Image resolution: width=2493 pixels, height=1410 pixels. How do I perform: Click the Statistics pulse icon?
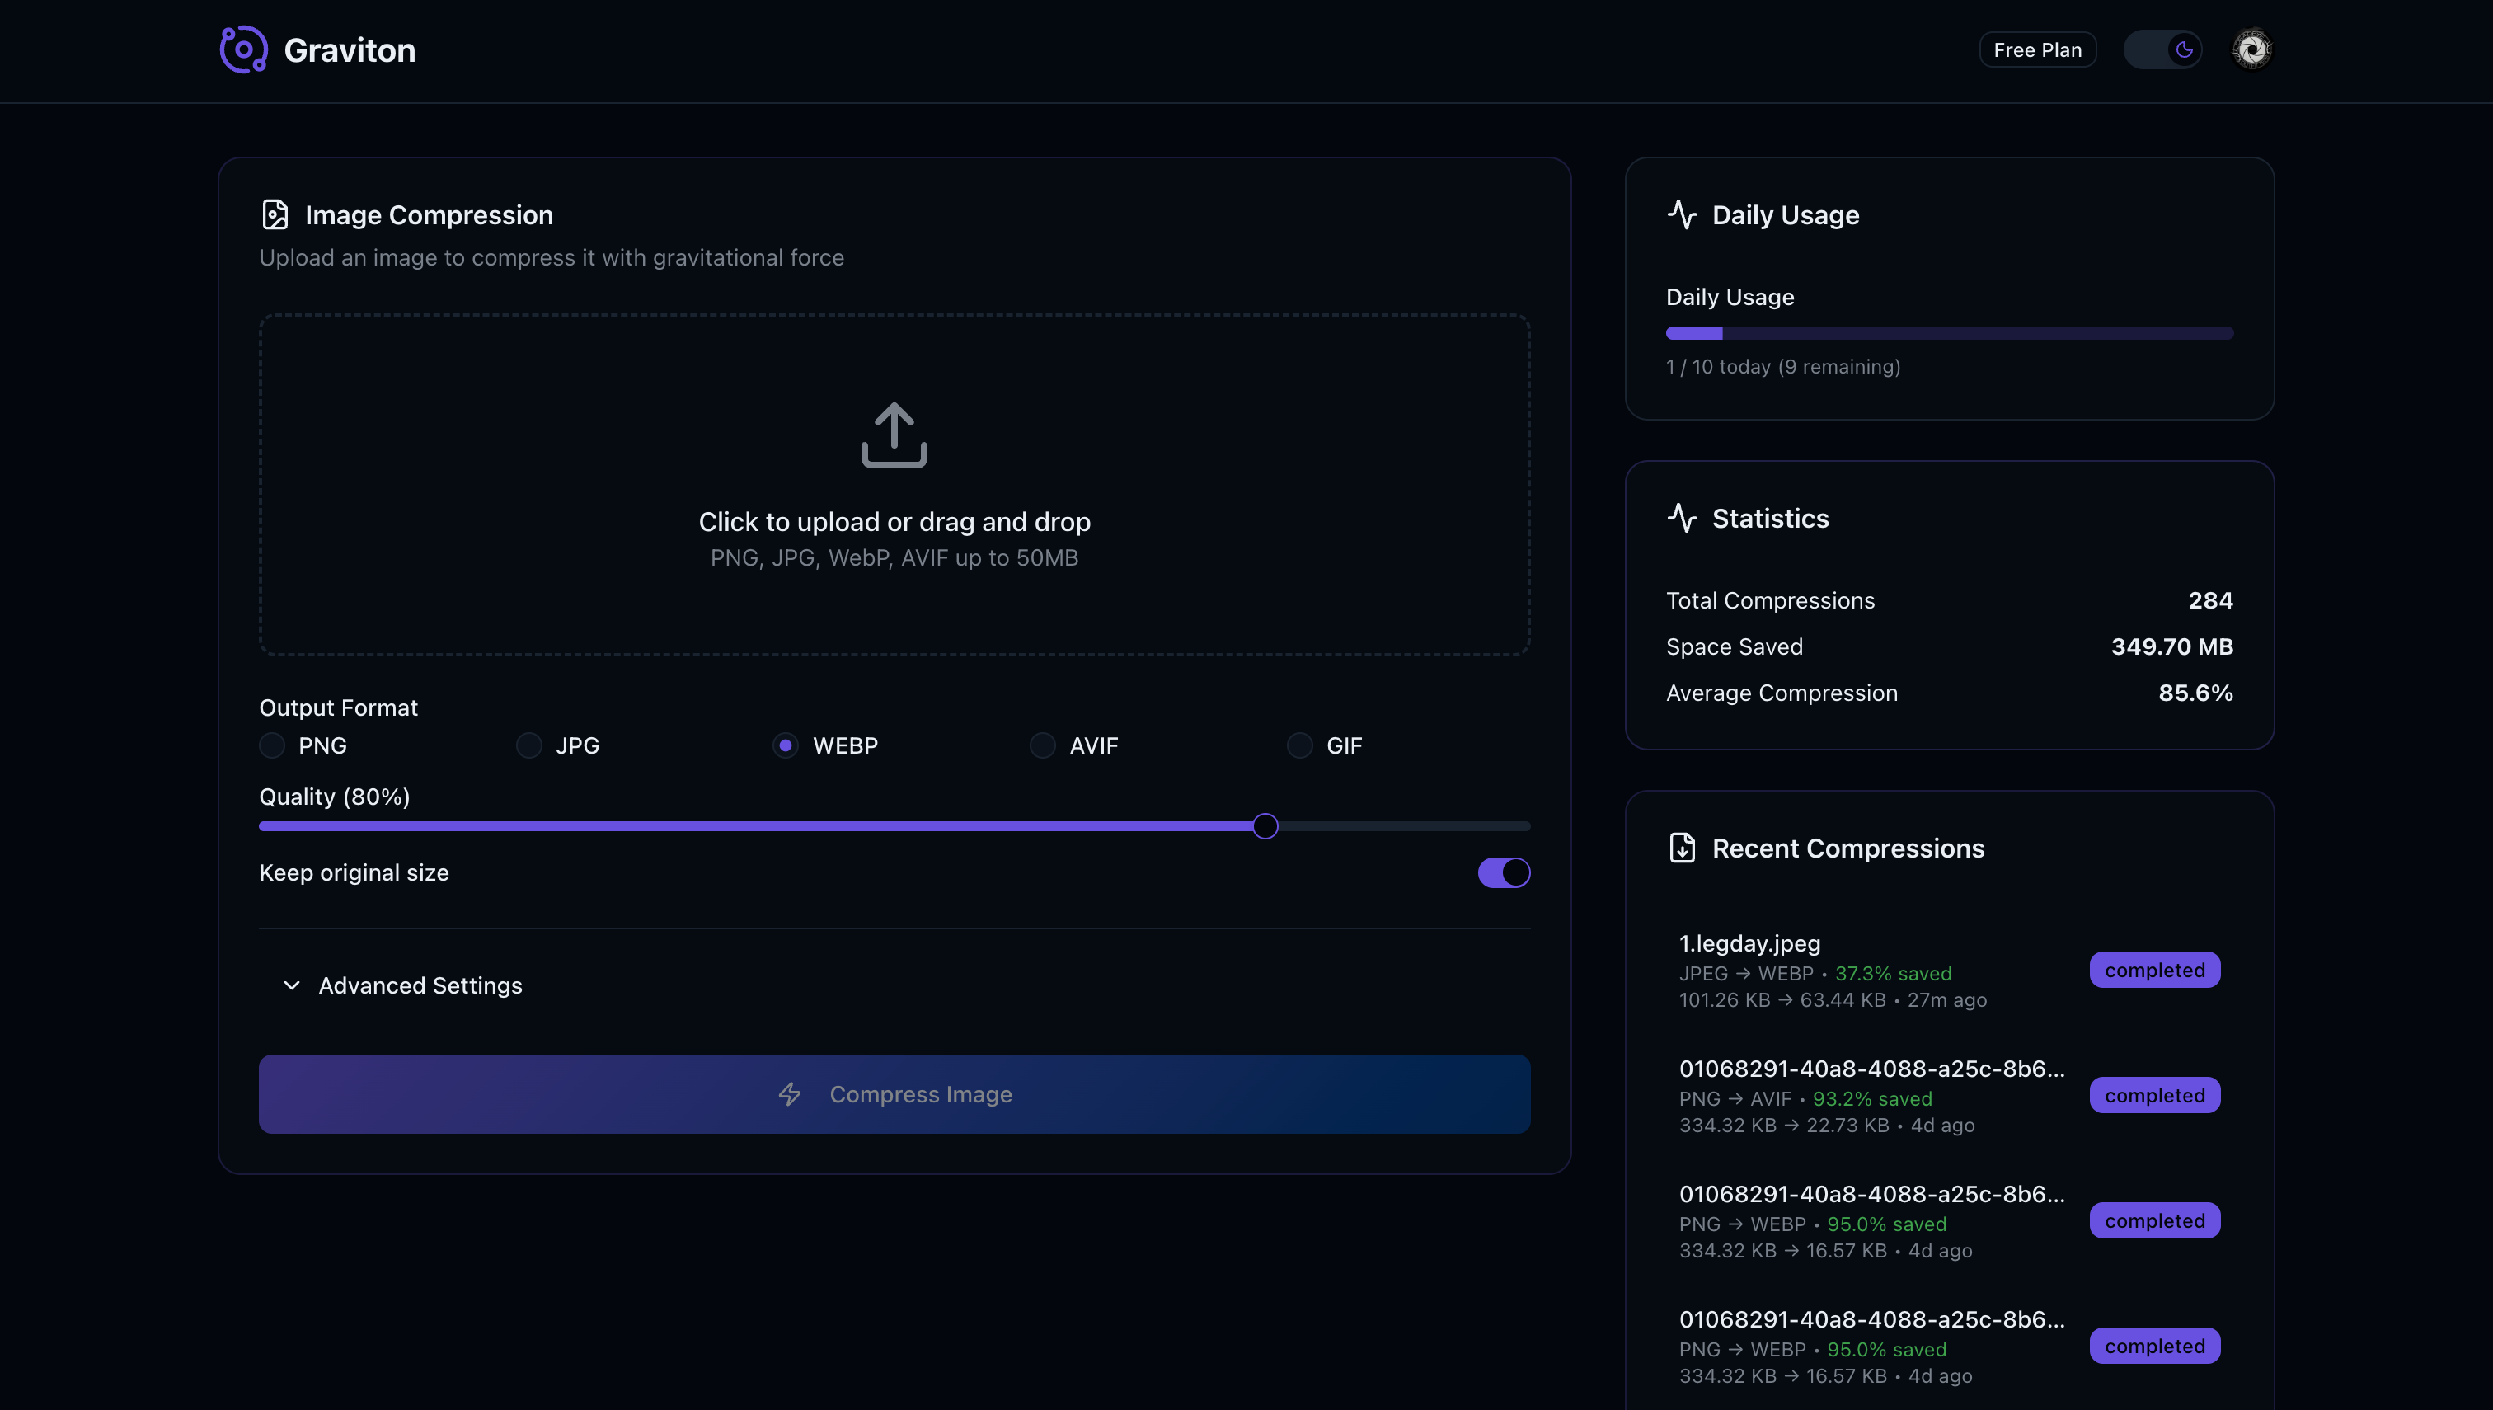[1682, 518]
